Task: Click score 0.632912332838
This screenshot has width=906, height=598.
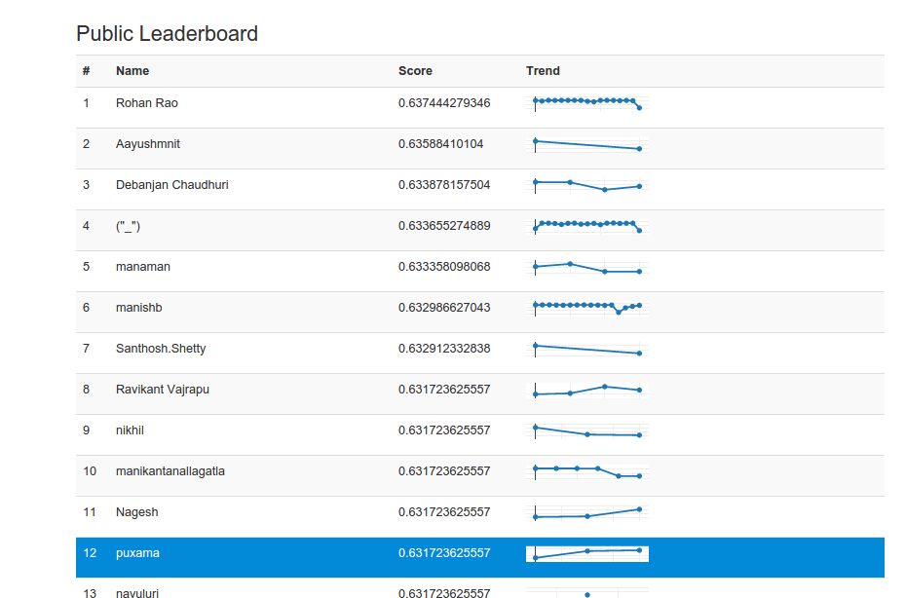Action: click(444, 349)
